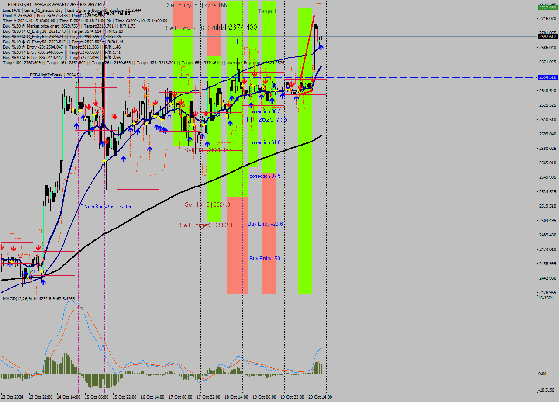Select the 'Sell Entry -50 | 2734.166' label
The height and width of the screenshot is (402, 559).
pyautogui.click(x=197, y=5)
